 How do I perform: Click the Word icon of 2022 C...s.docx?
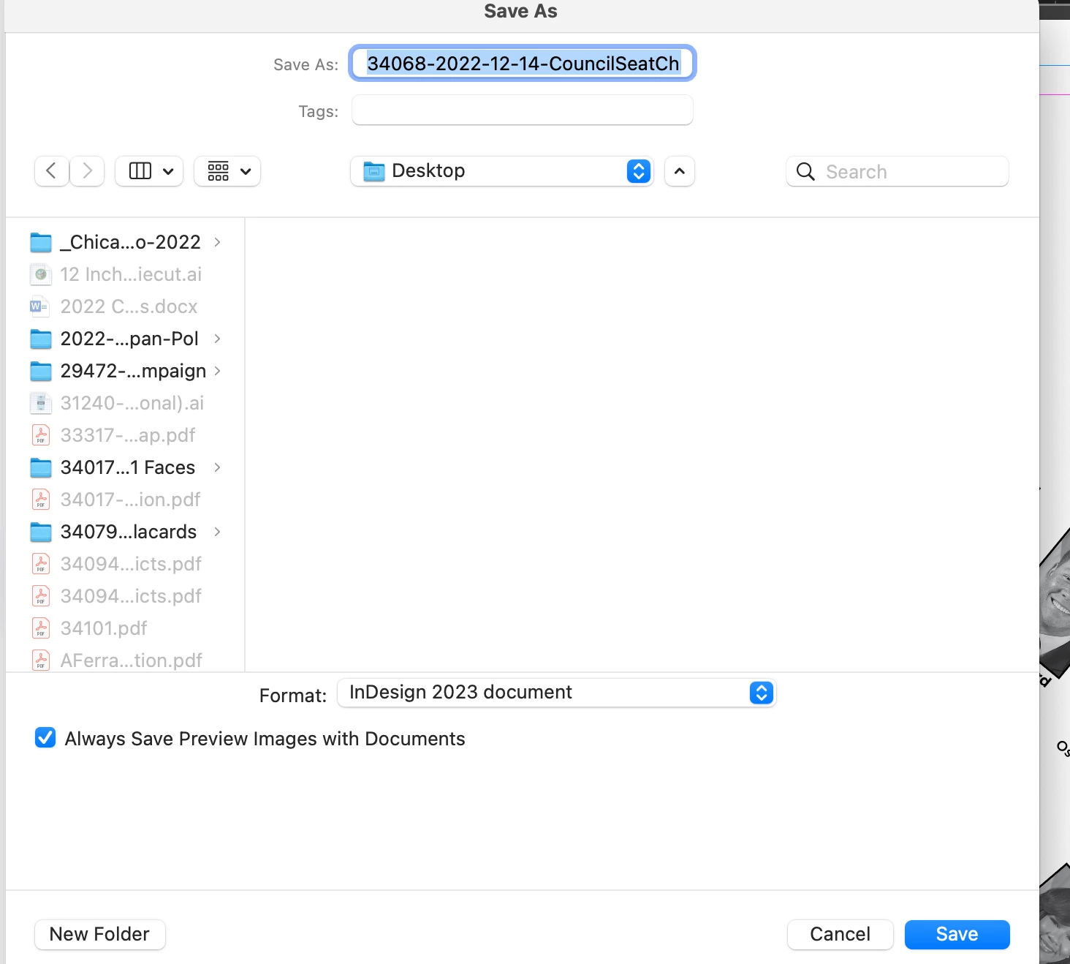[40, 306]
